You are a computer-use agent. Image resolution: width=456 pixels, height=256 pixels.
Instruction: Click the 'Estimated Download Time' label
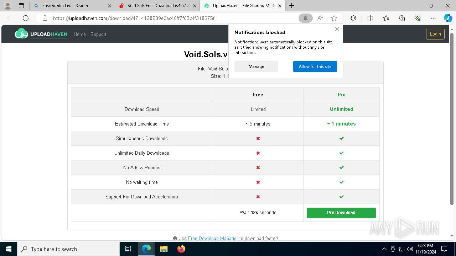tap(142, 124)
